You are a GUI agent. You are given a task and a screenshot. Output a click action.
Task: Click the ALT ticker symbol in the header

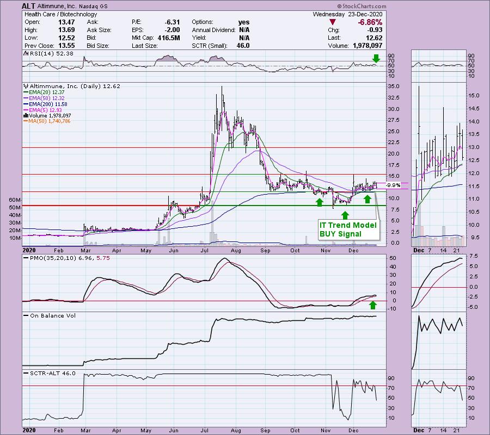point(28,6)
